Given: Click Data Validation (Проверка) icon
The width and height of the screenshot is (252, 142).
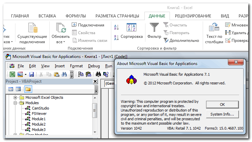Looking at the screenshot, I should 228,41.
